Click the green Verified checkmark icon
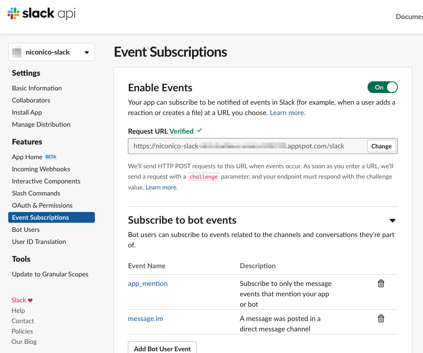 (x=199, y=131)
